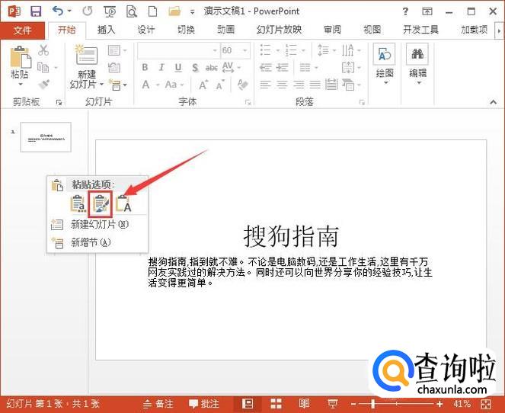Click the Save icon in quick access toolbar
This screenshot has height=413, width=505.
(36, 11)
